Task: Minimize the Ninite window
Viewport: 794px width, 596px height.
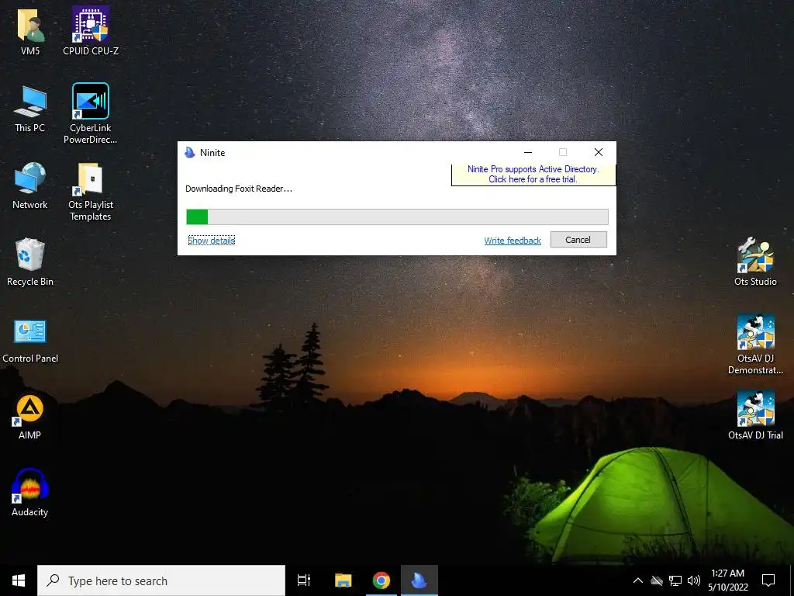Action: click(x=527, y=153)
